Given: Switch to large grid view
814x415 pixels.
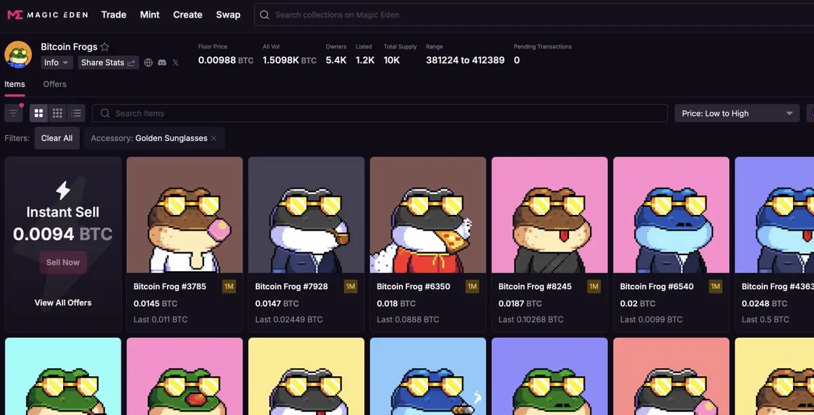Looking at the screenshot, I should point(39,113).
